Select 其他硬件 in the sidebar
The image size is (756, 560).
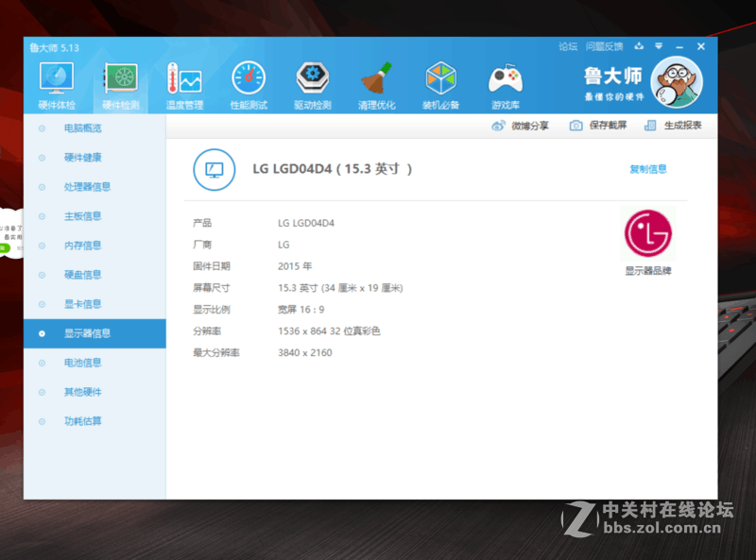[x=94, y=392]
